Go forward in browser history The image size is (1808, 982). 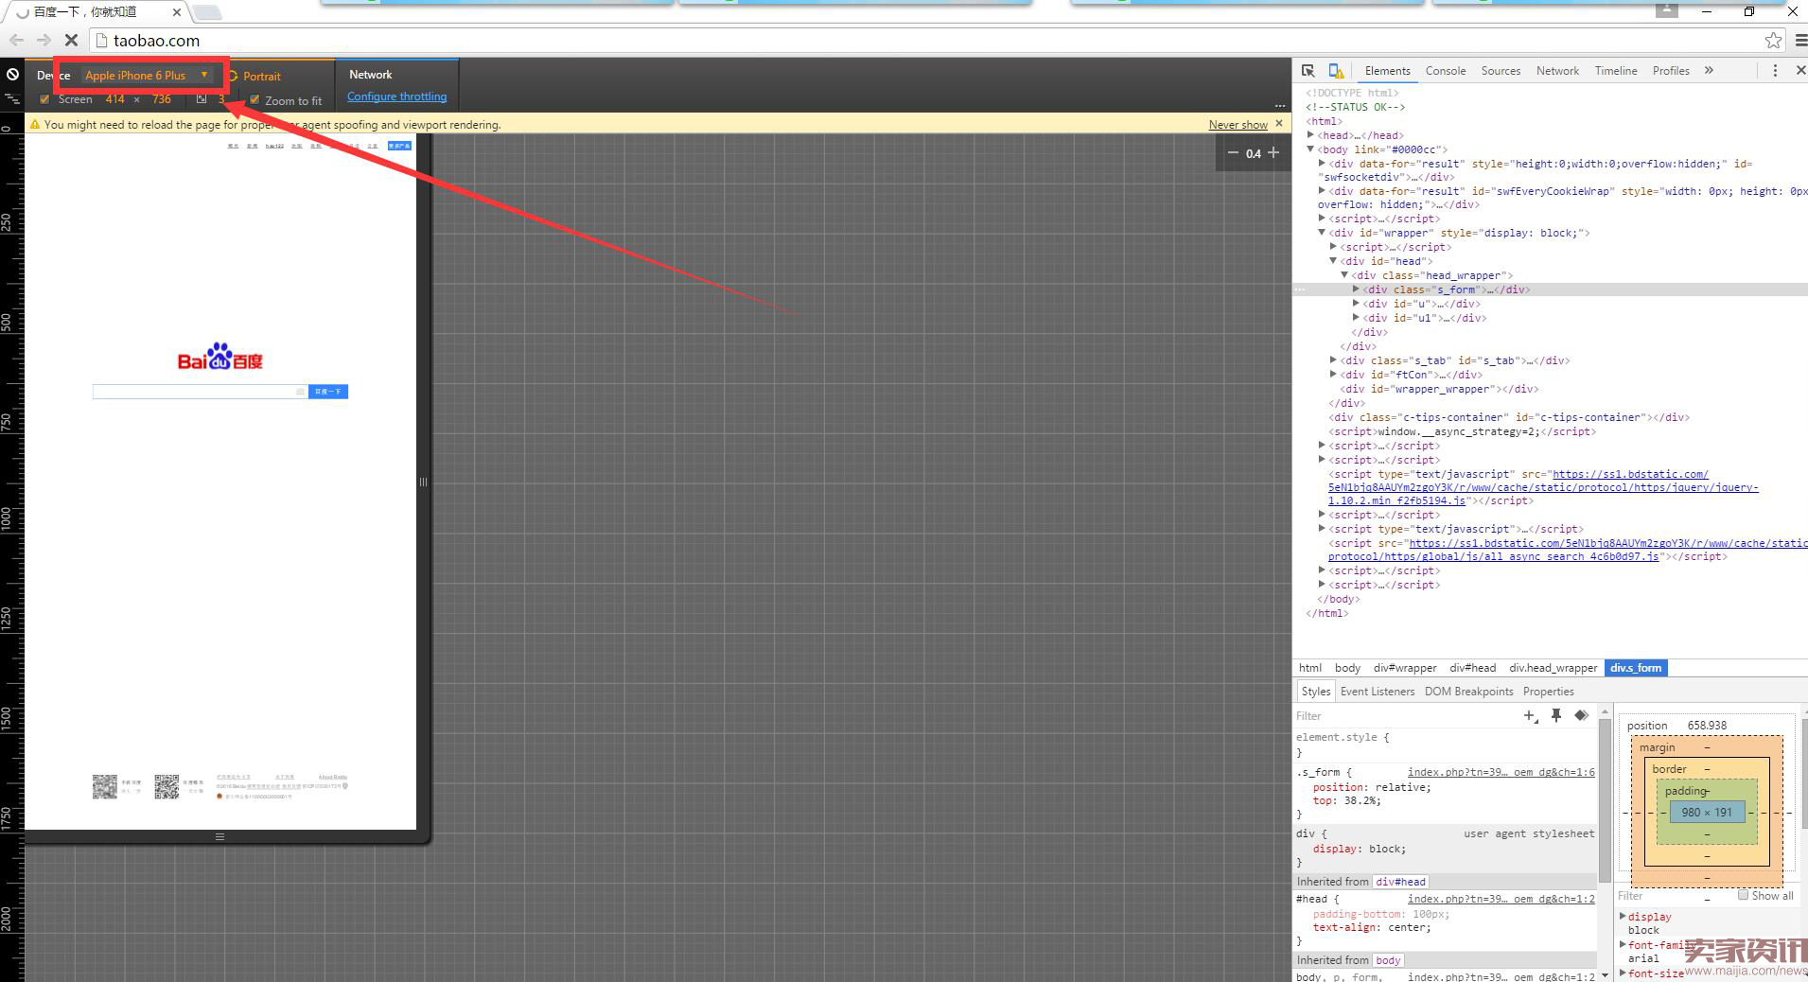pos(44,41)
